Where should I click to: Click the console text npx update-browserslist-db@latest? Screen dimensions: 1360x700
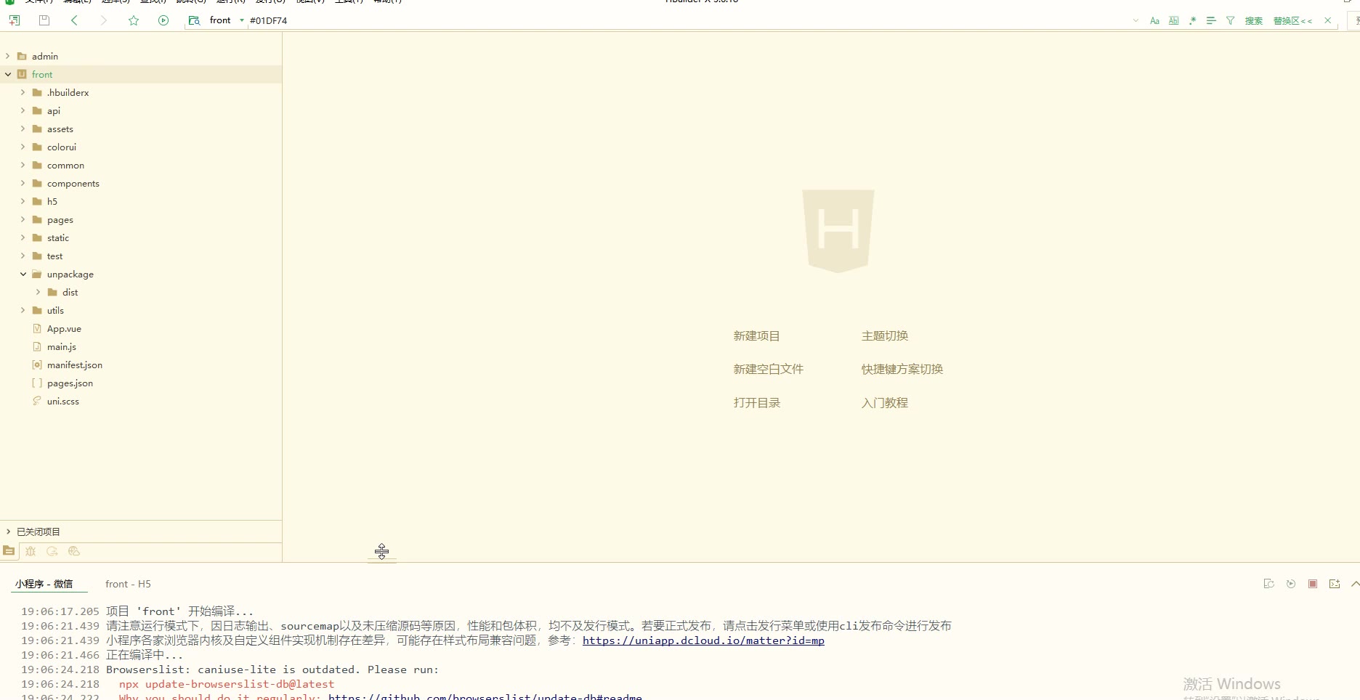click(x=227, y=684)
